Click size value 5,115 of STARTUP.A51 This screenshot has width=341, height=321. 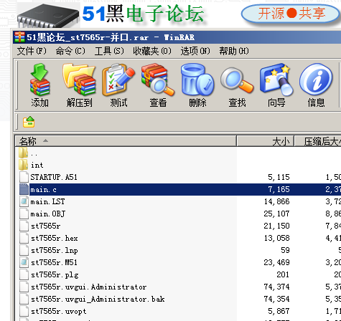coord(279,177)
